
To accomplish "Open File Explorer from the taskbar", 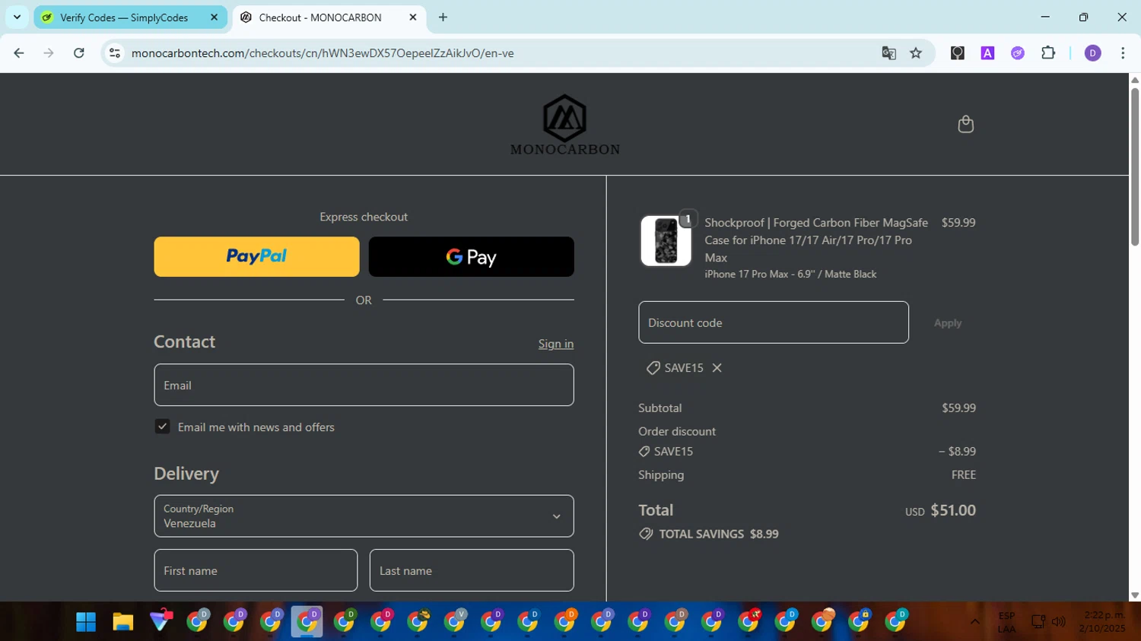I will click(x=123, y=622).
